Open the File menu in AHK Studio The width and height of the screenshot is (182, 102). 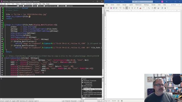[1, 4]
